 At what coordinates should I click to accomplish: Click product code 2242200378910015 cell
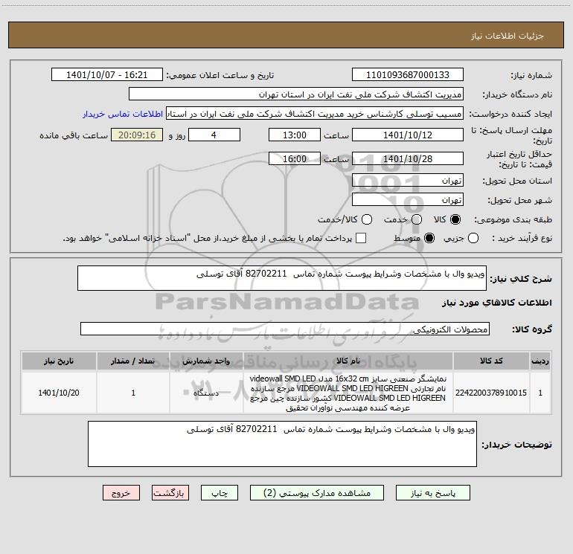(491, 393)
